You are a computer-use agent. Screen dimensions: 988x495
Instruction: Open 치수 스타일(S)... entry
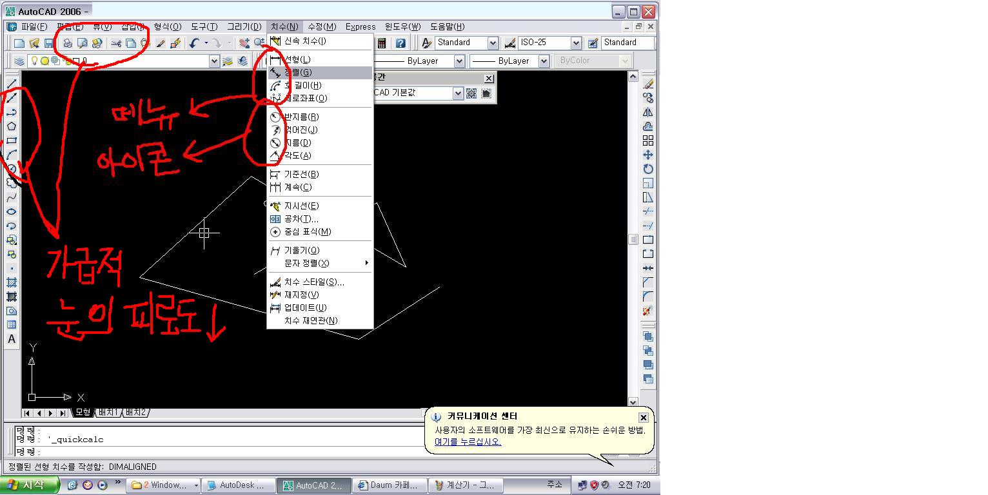(x=320, y=282)
